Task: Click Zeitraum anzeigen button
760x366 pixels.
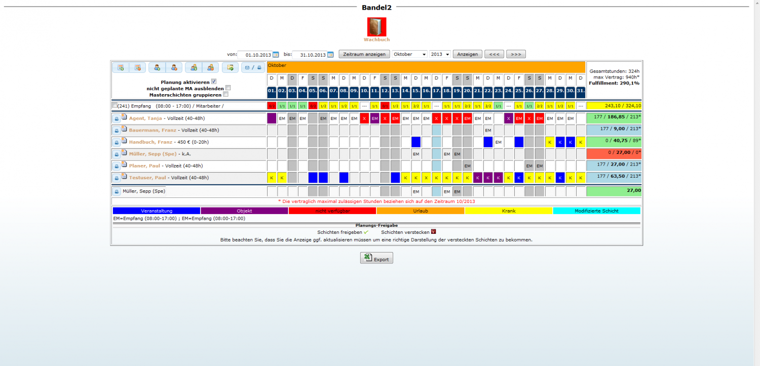Action: [364, 54]
